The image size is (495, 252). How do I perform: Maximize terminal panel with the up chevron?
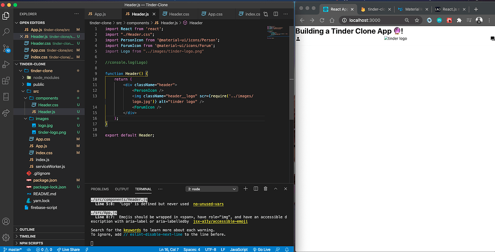tap(276, 189)
